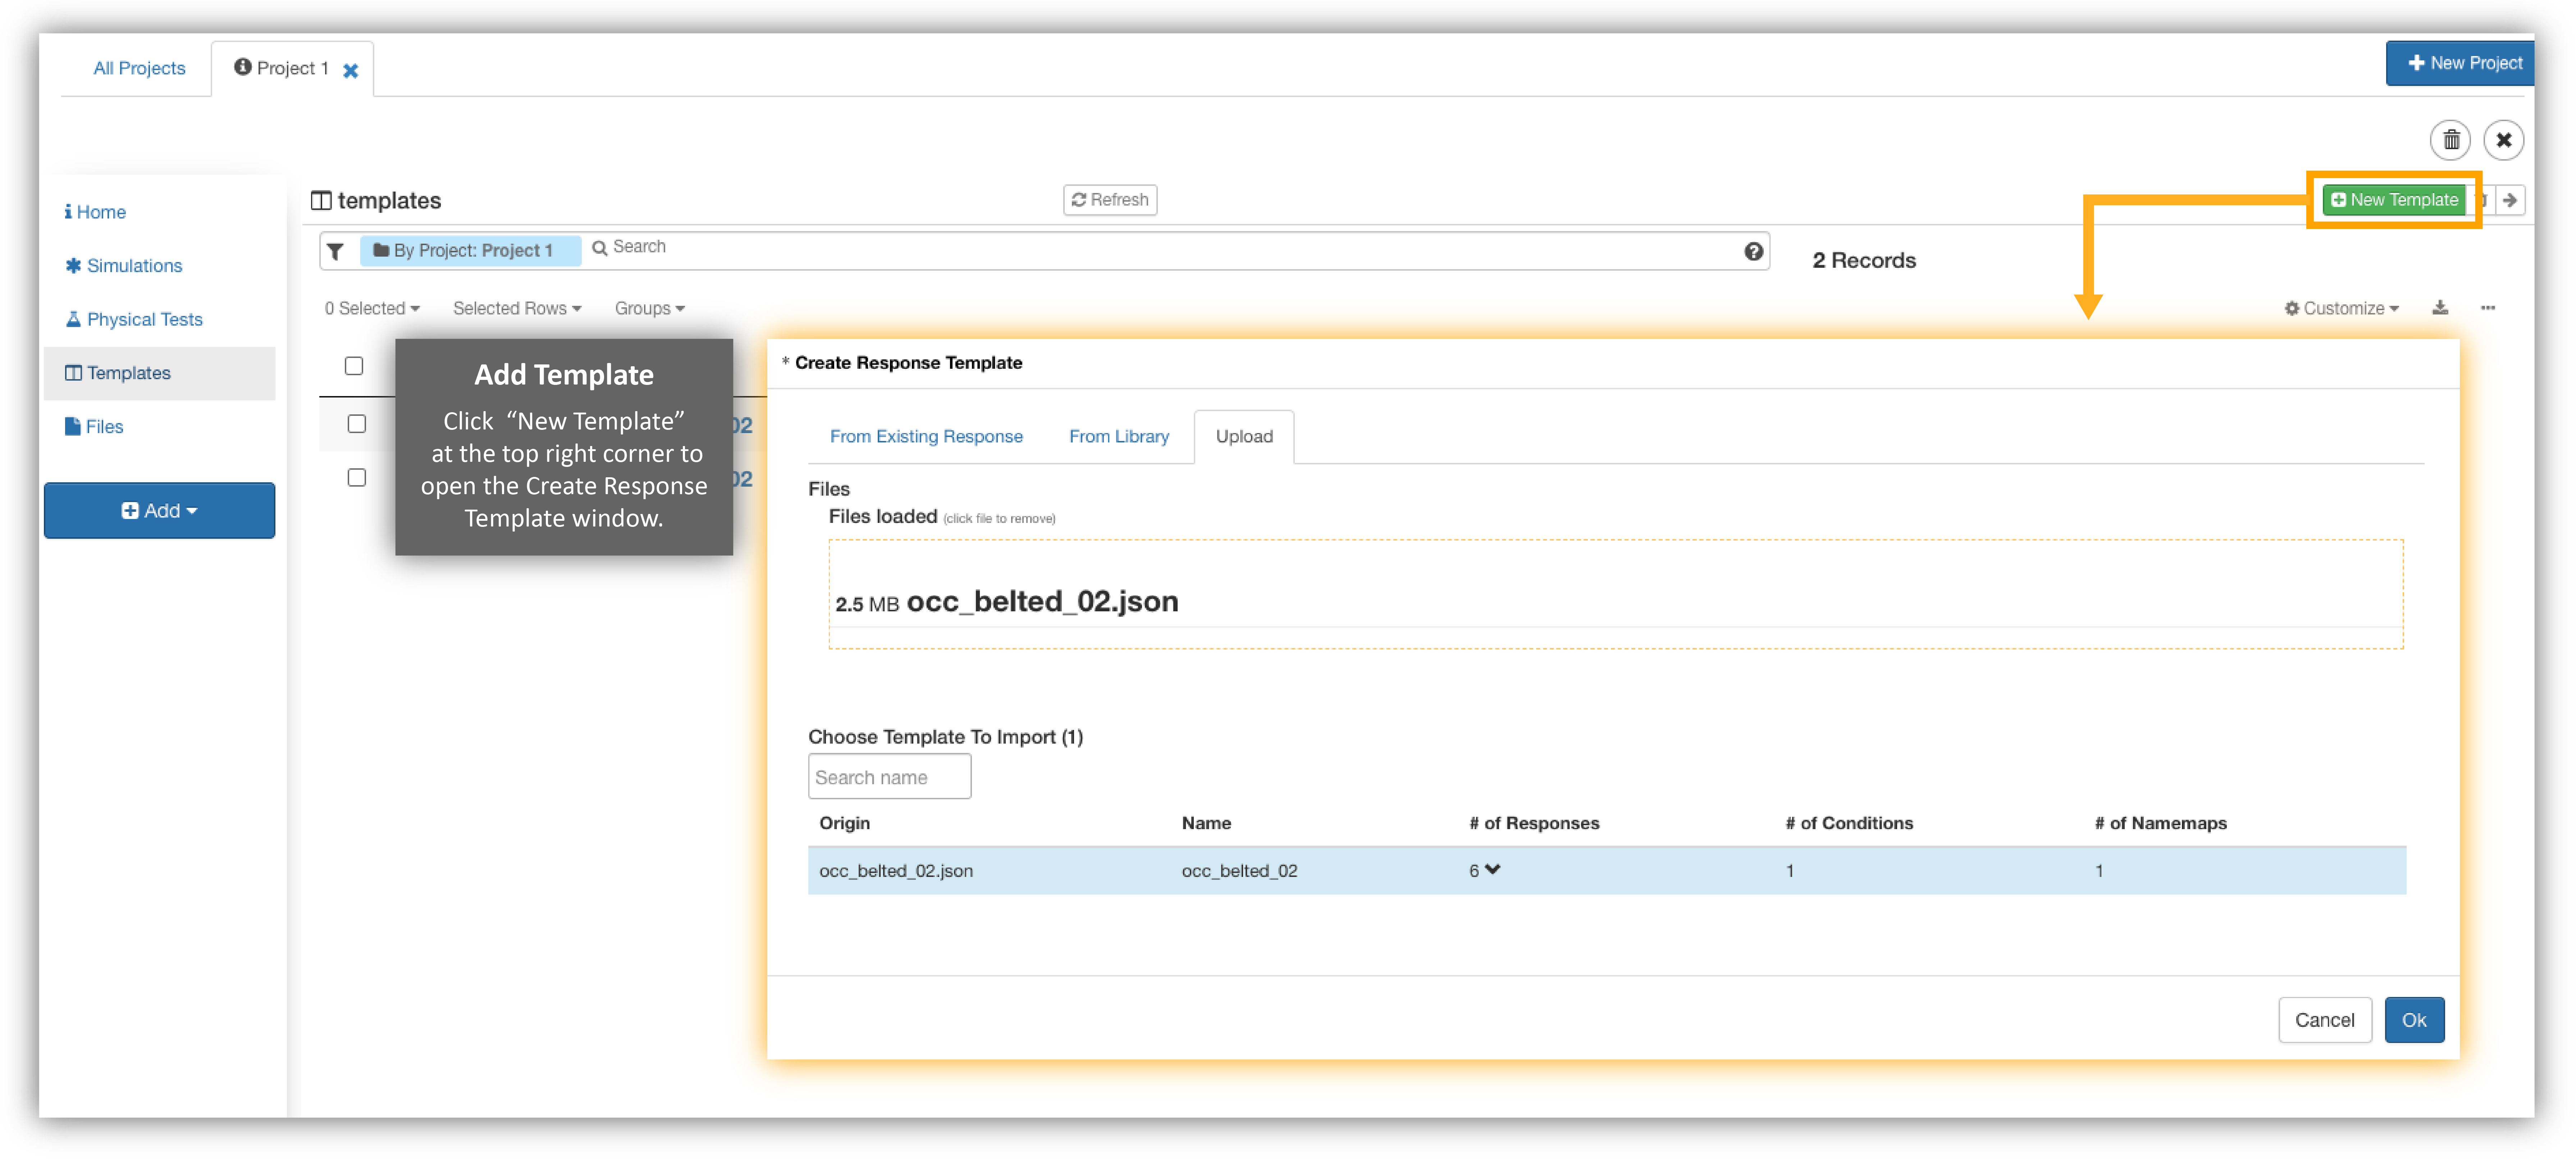Open the All Projects tab
The image size is (2576, 1163).
point(139,68)
